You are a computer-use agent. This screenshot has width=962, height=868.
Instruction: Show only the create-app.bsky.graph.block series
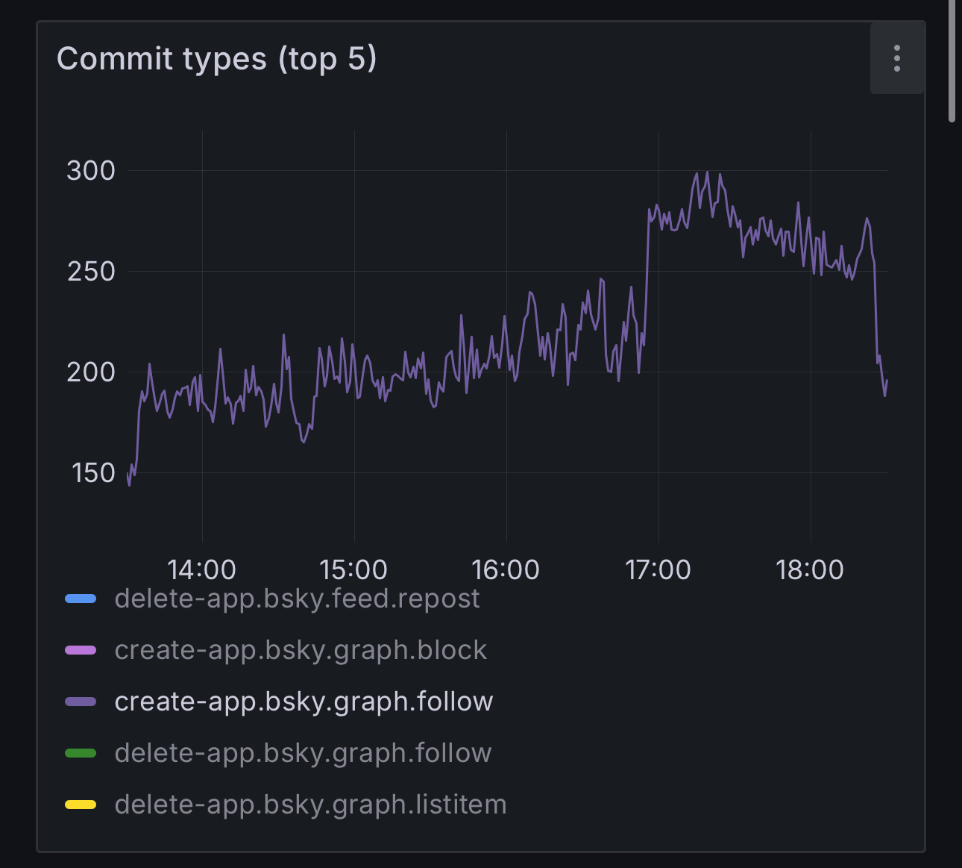tap(301, 650)
